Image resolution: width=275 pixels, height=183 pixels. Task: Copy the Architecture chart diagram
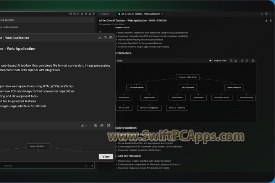click(231, 61)
